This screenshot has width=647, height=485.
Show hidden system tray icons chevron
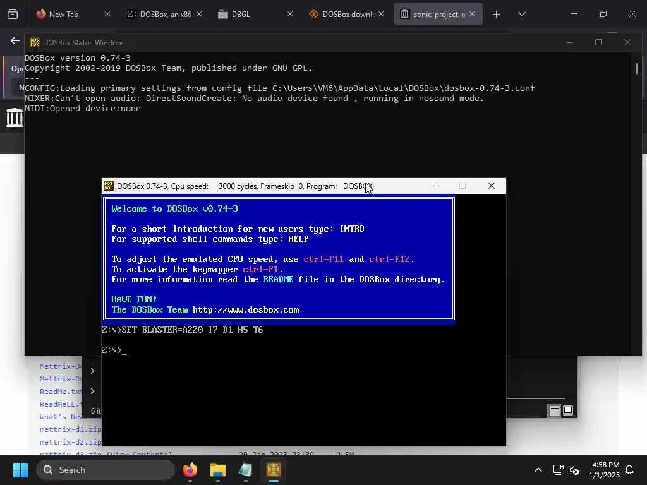point(538,470)
